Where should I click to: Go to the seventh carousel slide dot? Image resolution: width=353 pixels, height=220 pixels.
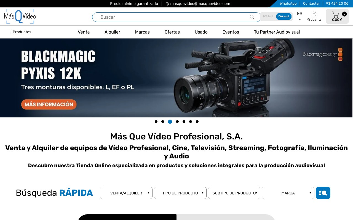(197, 122)
